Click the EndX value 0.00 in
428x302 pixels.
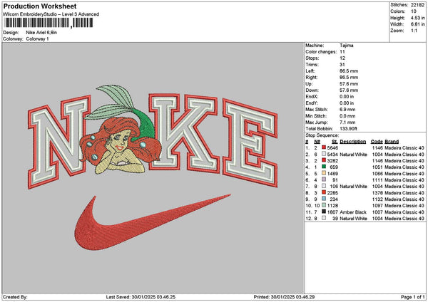click(x=347, y=97)
